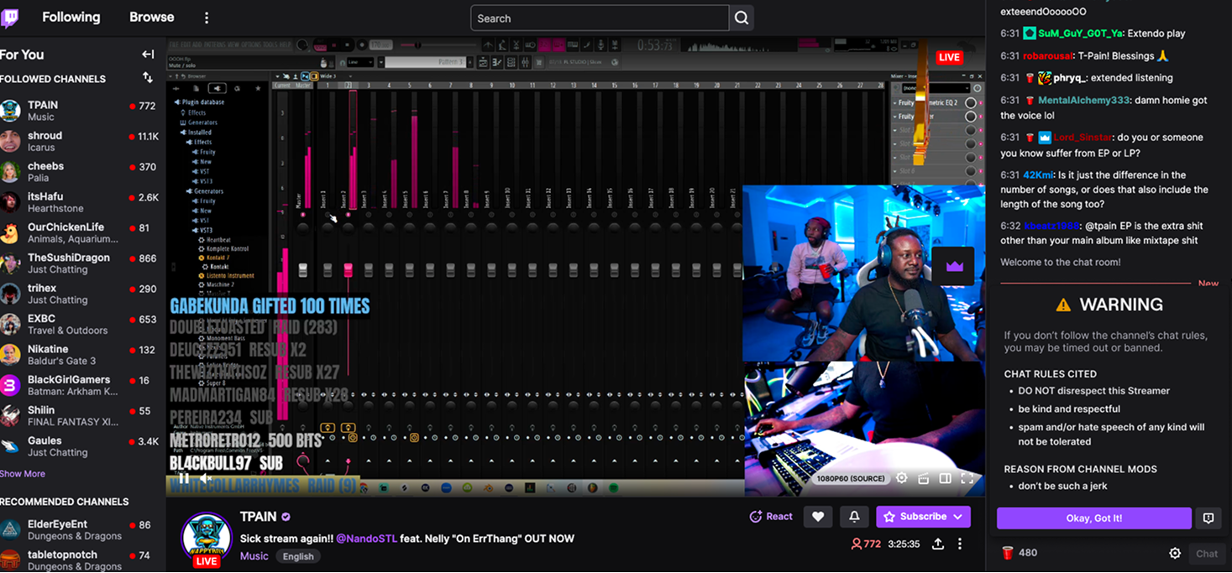
Task: Select TheSushiDragon in followed channels
Action: (81, 263)
